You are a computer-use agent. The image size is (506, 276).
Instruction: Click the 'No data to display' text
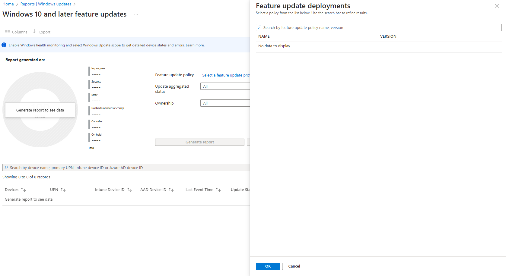pos(274,46)
